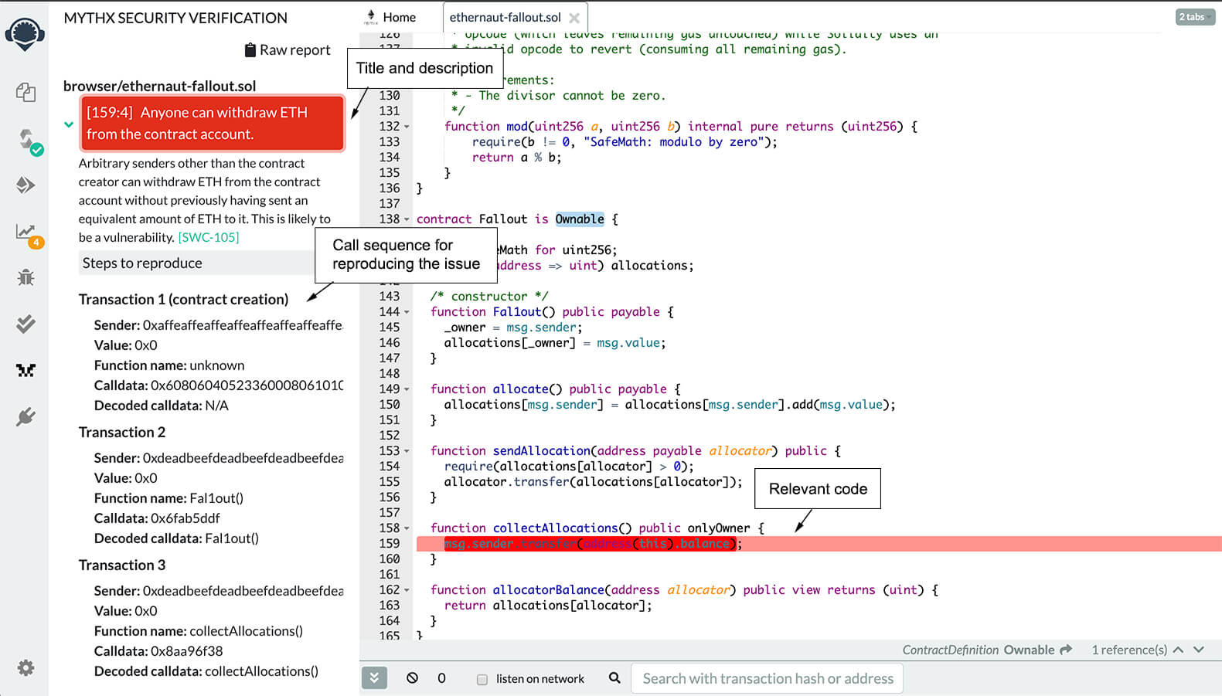This screenshot has width=1222, height=696.
Task: Toggle listen on network checkbox
Action: coord(482,680)
